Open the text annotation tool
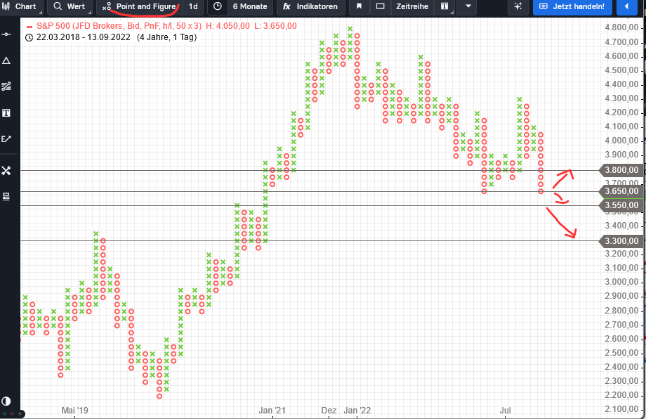The image size is (646, 419). pyautogui.click(x=7, y=112)
